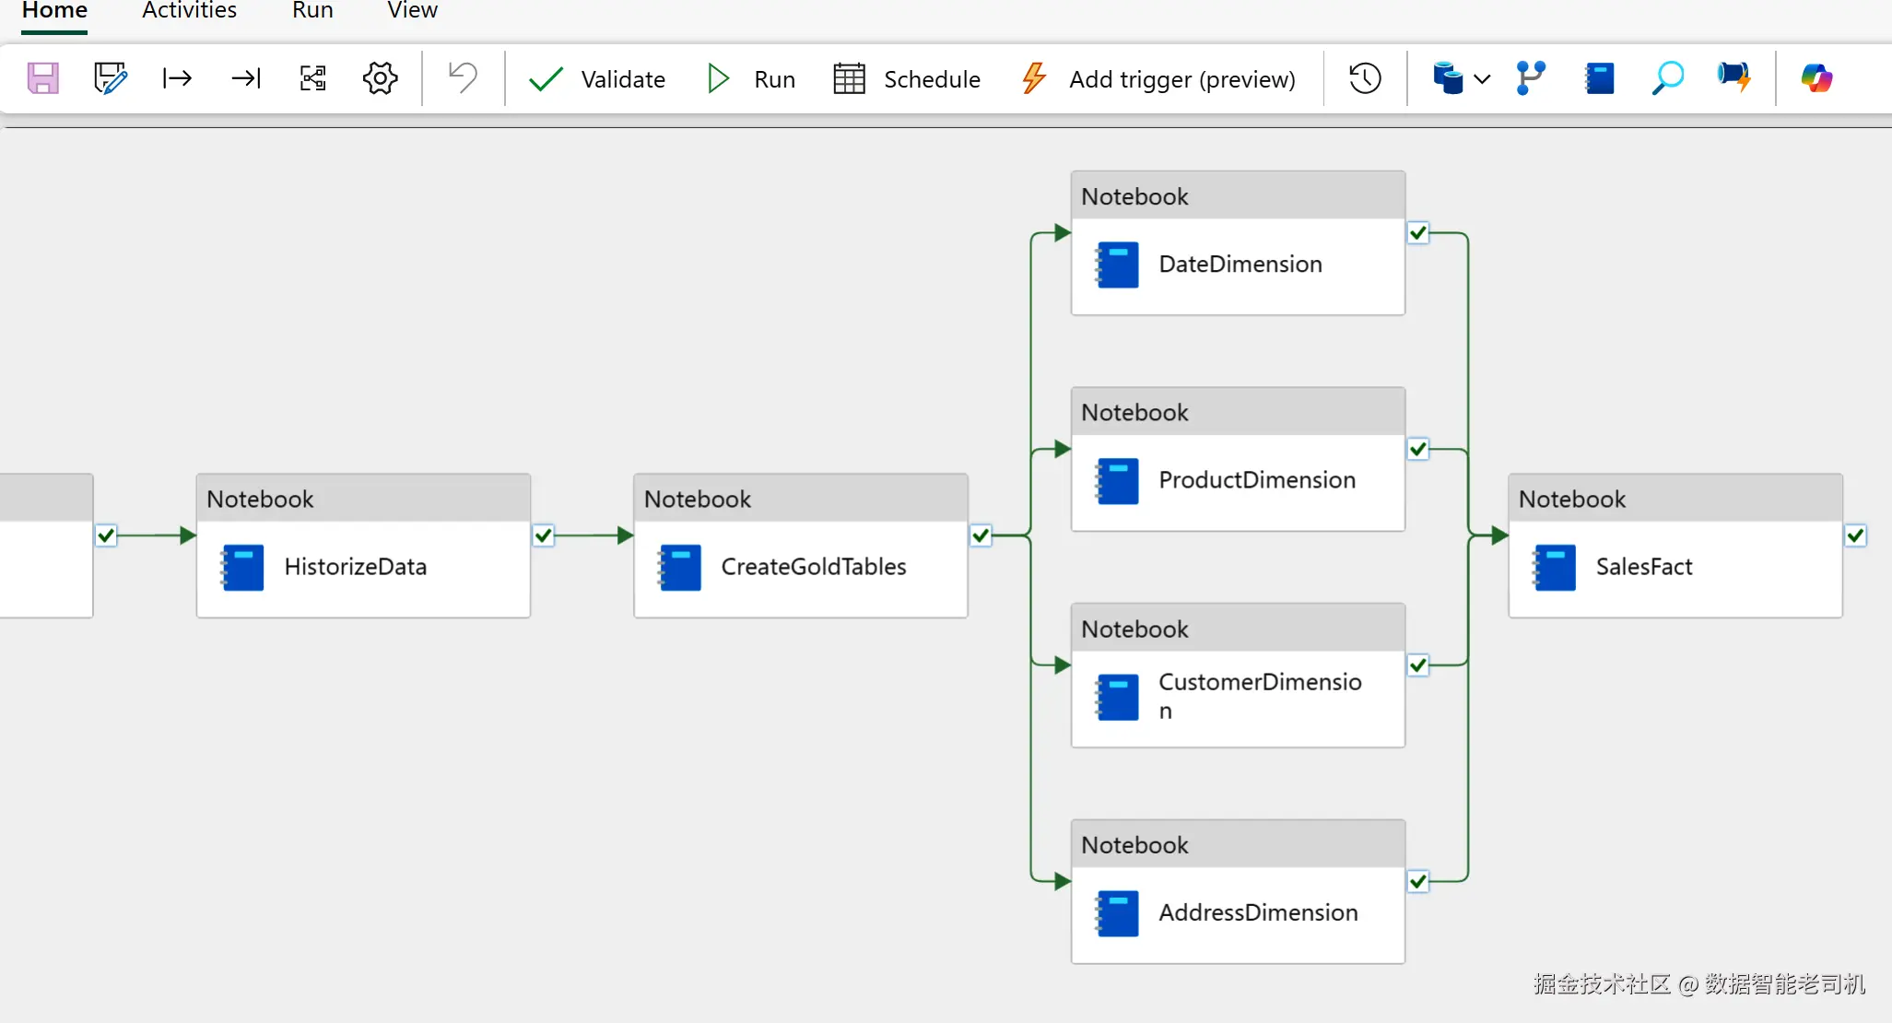
Task: Select the SalesFact activity name
Action: coord(1644,567)
